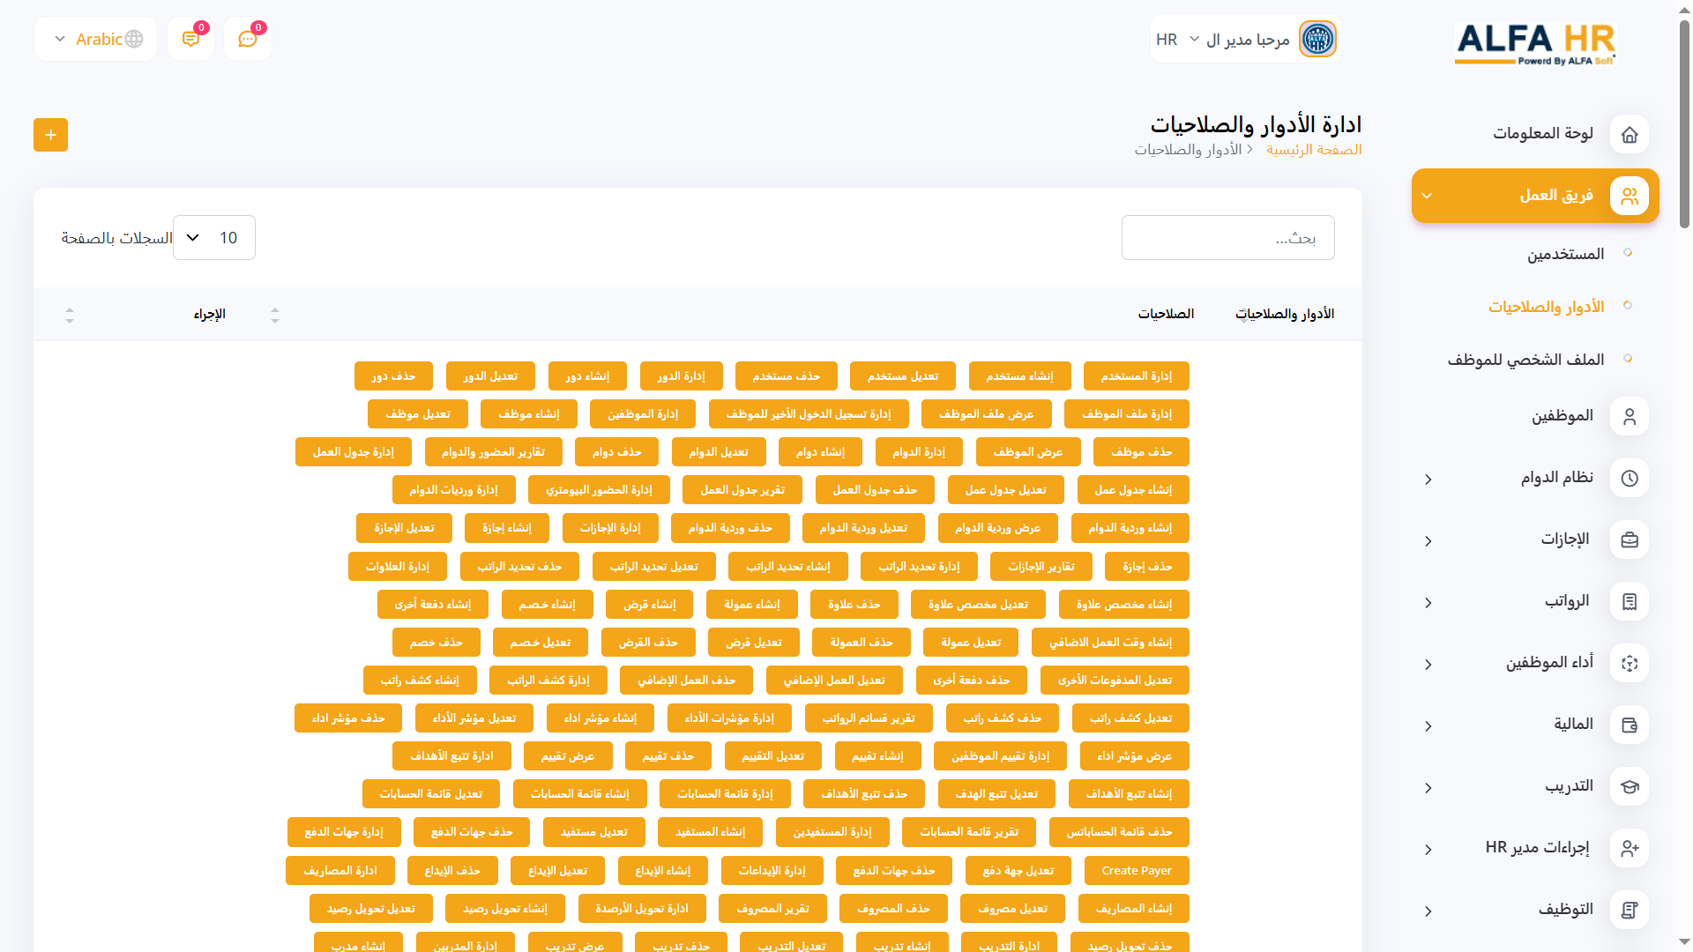Click the wallet icon for المالية
The width and height of the screenshot is (1693, 952).
coord(1629,725)
